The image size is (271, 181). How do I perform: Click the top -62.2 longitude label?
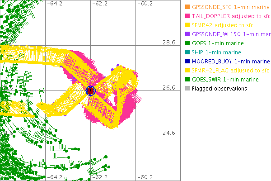[x=100, y=4]
